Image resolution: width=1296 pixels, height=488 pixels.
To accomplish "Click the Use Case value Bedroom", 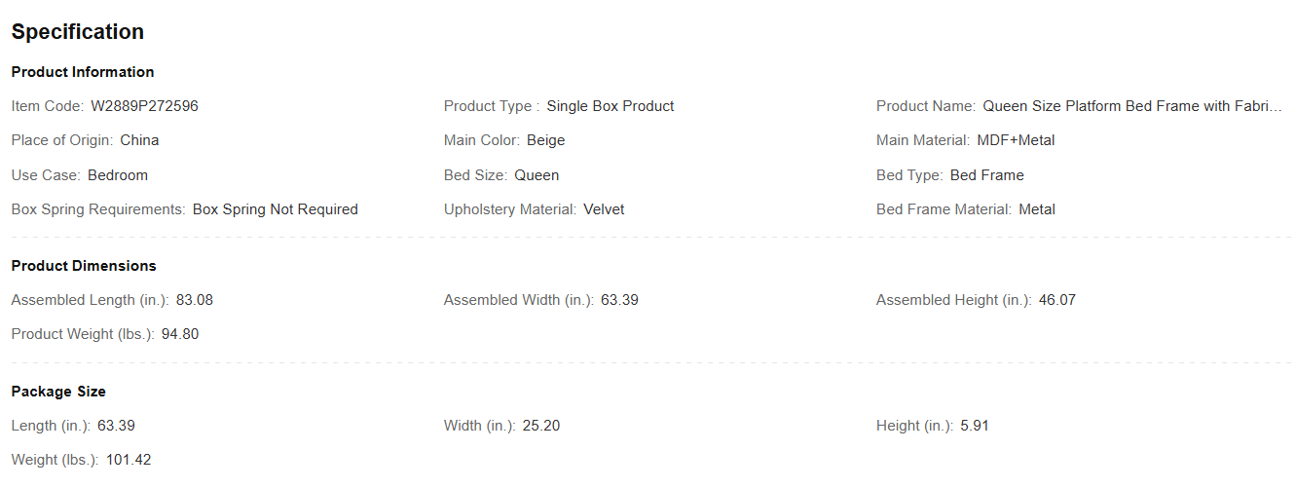I will coord(118,175).
